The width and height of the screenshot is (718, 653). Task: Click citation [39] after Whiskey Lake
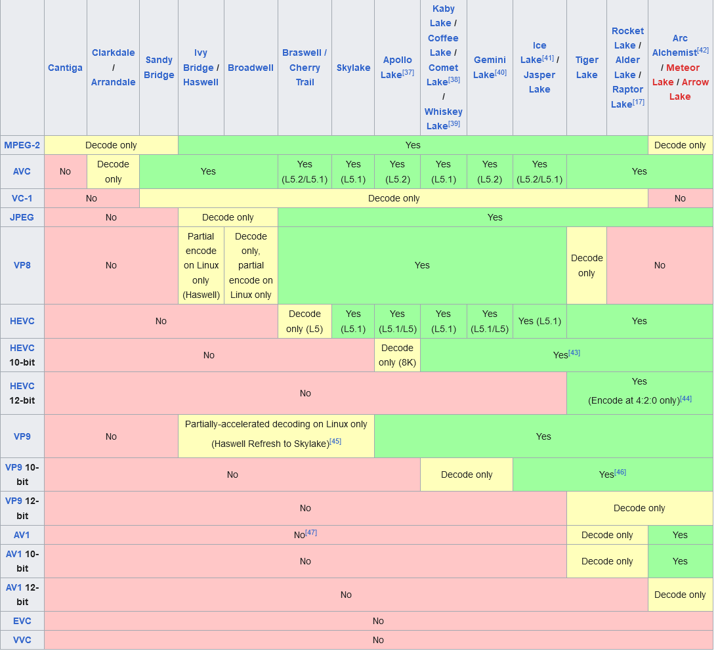454,123
